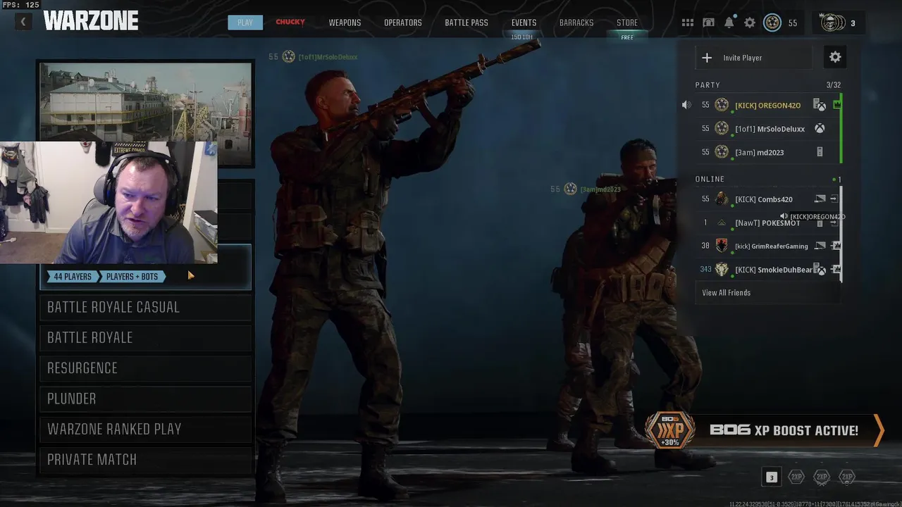Select party member [KICK] OREGON420
The image size is (902, 507).
(x=767, y=105)
